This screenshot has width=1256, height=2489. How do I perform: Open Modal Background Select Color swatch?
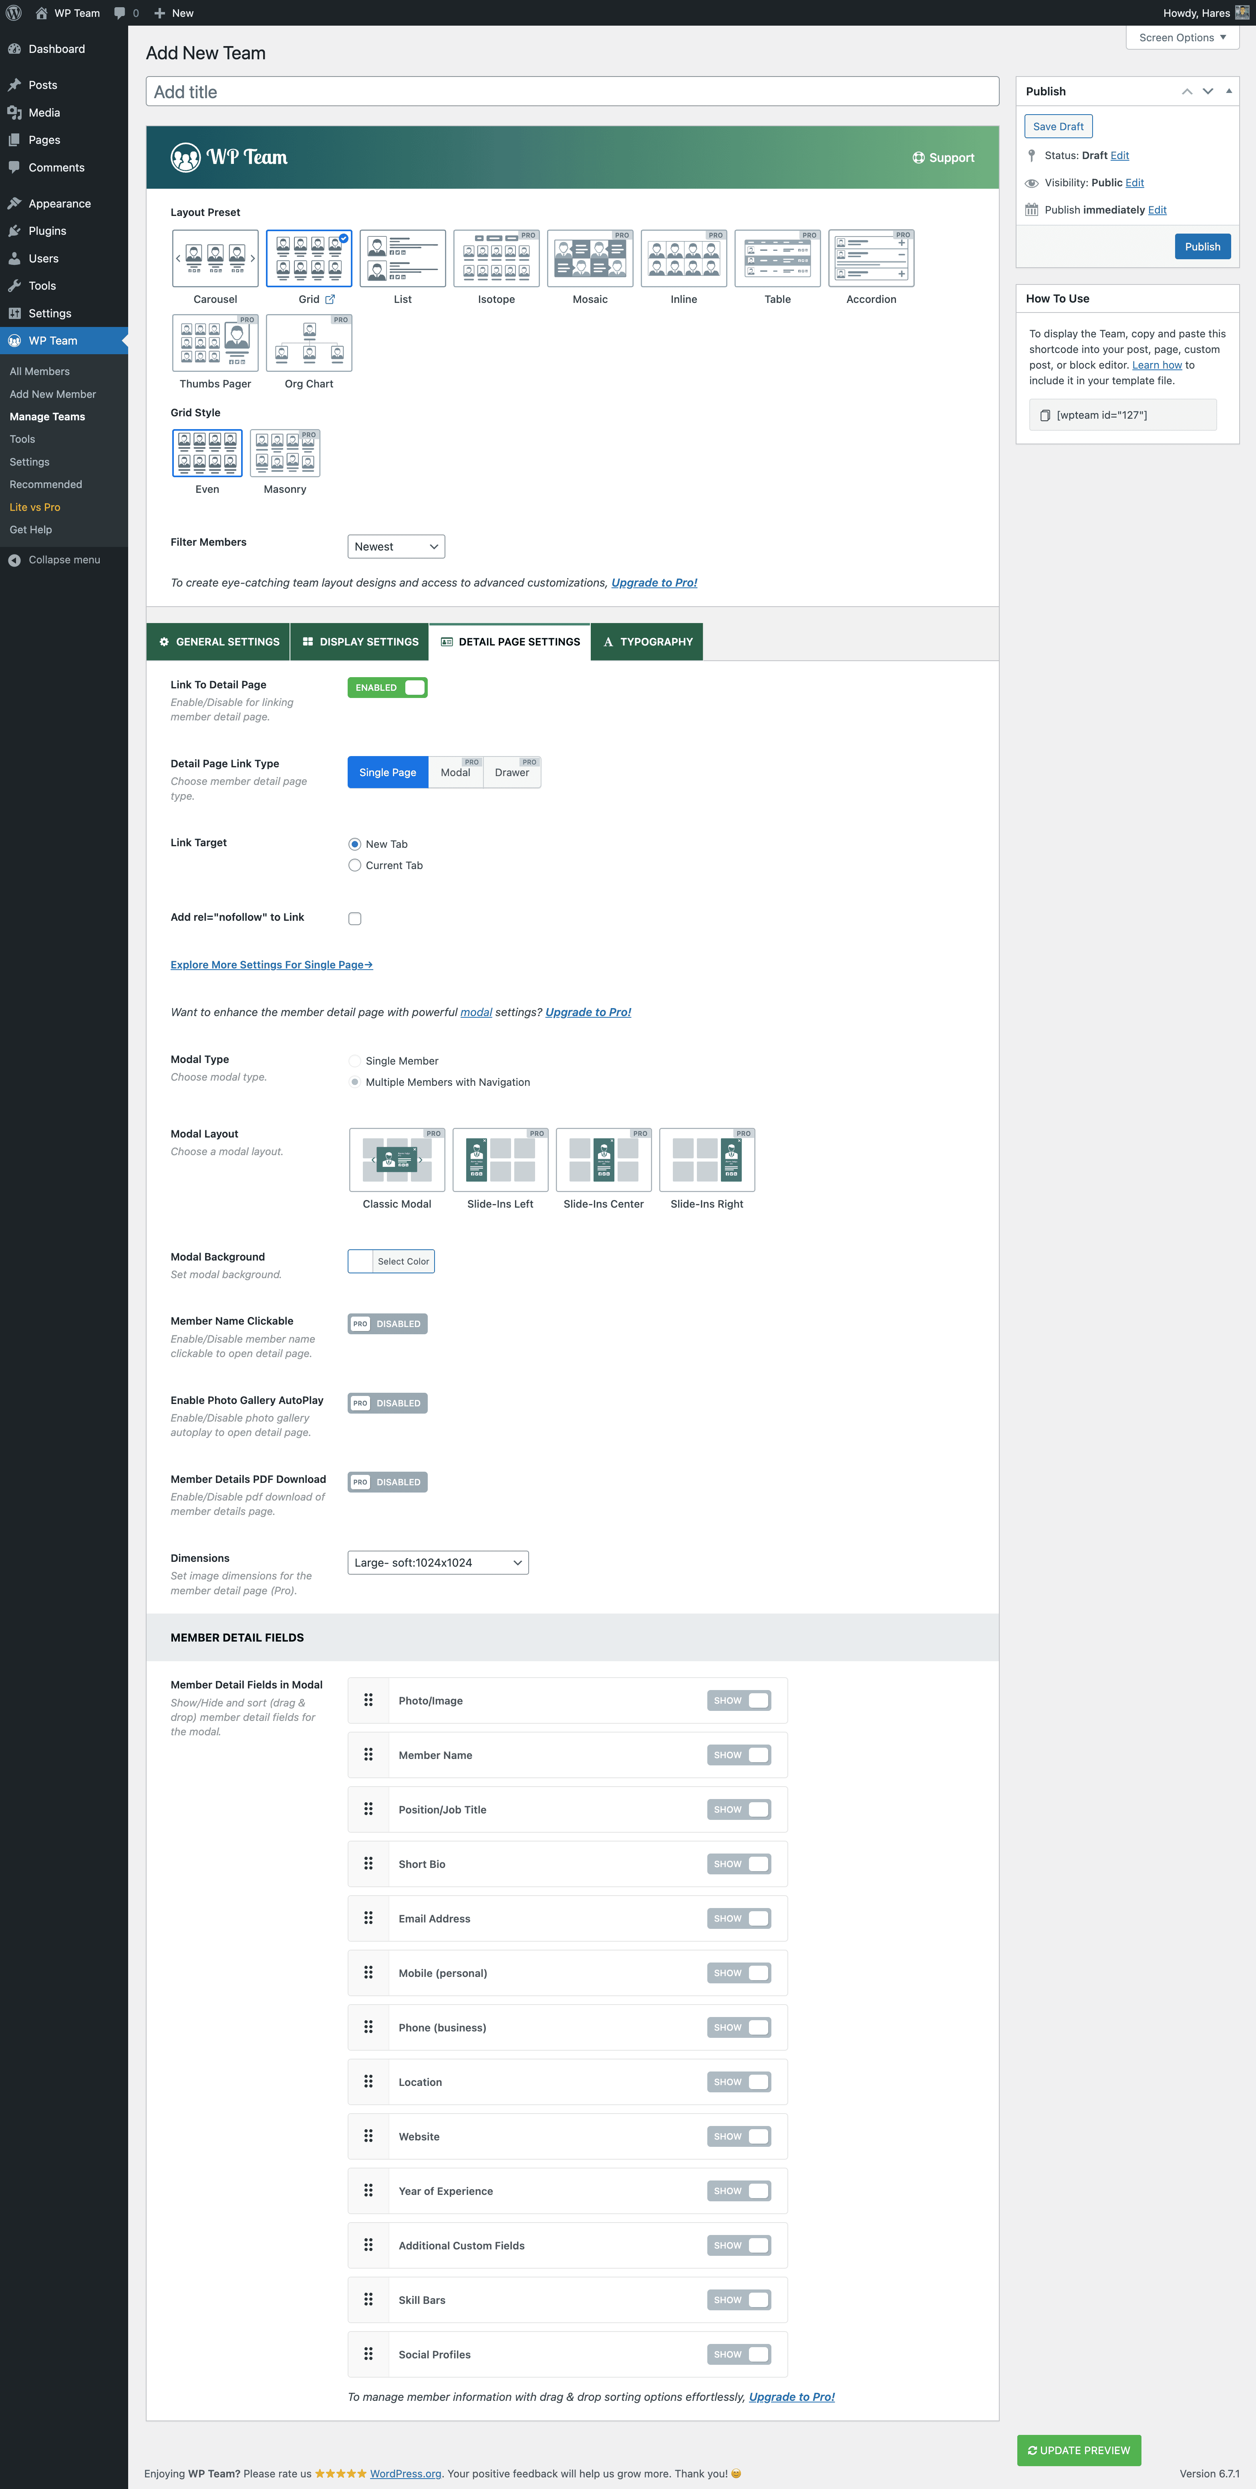(390, 1261)
